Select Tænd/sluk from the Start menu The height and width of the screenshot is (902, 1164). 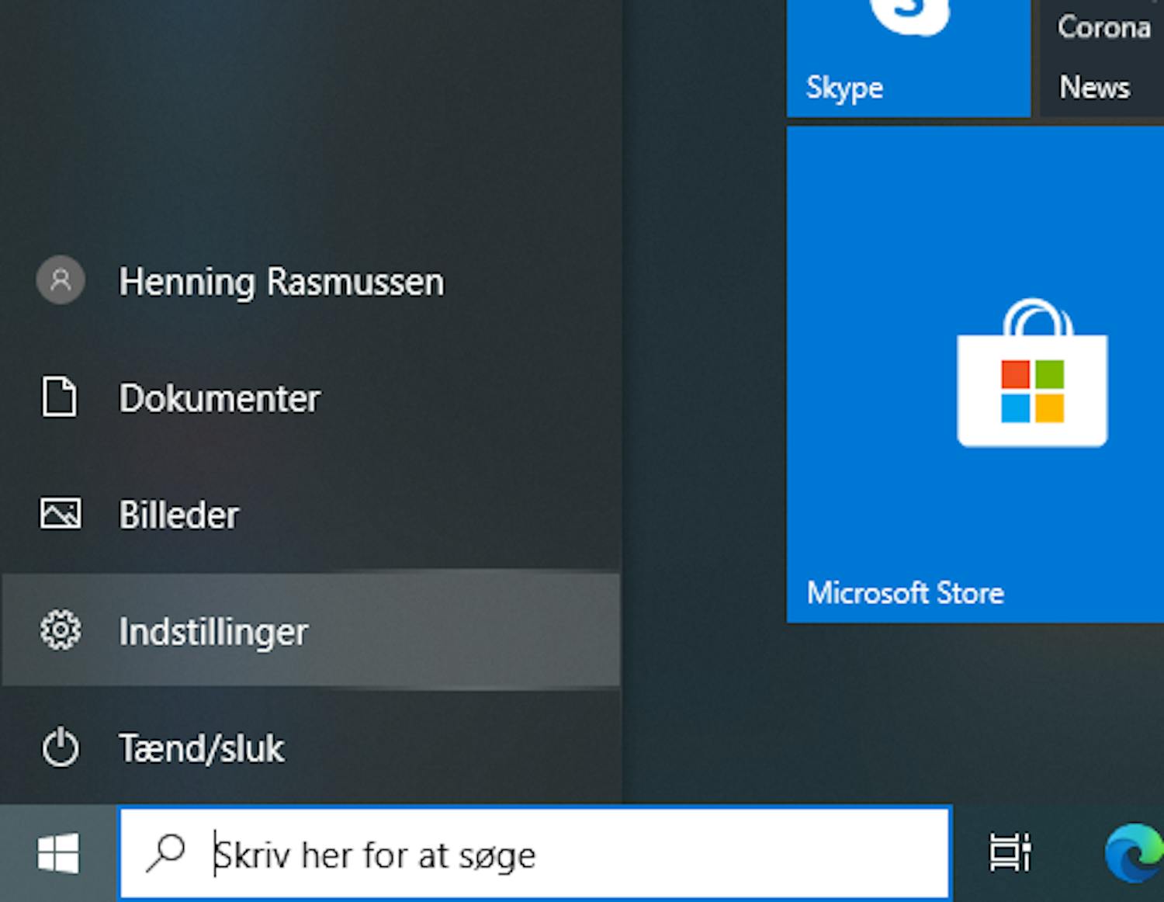(203, 748)
